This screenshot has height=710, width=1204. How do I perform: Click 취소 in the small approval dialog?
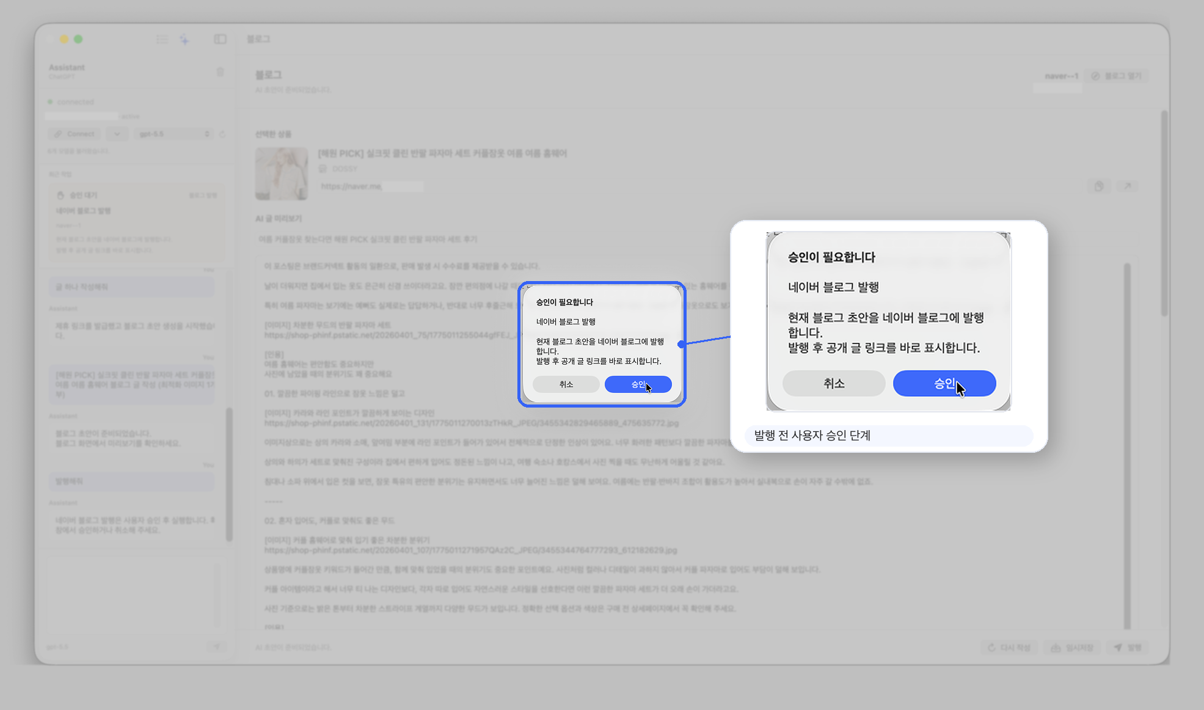[566, 384]
